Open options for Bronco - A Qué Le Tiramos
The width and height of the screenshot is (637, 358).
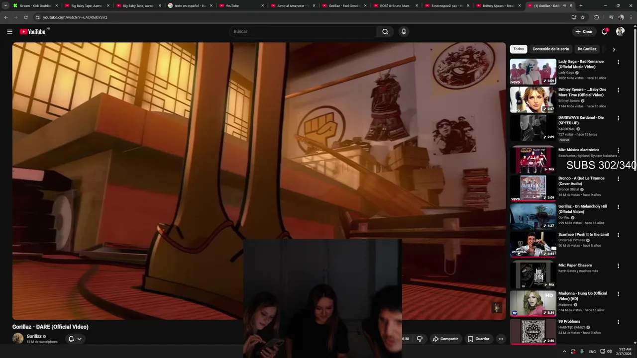618,179
